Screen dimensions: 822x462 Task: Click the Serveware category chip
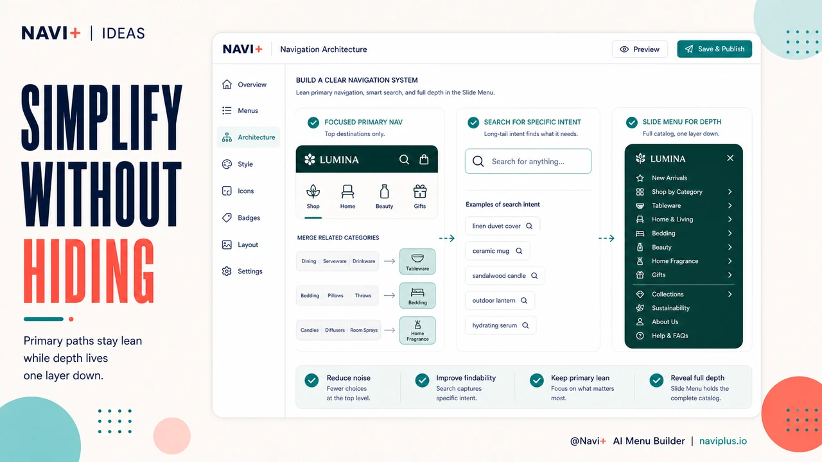[x=335, y=261]
